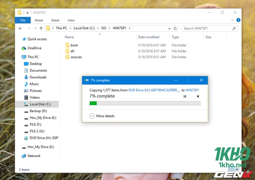Image resolution: width=255 pixels, height=180 pixels.
Task: Click the Forward navigation arrow
Action: coord(29,28)
